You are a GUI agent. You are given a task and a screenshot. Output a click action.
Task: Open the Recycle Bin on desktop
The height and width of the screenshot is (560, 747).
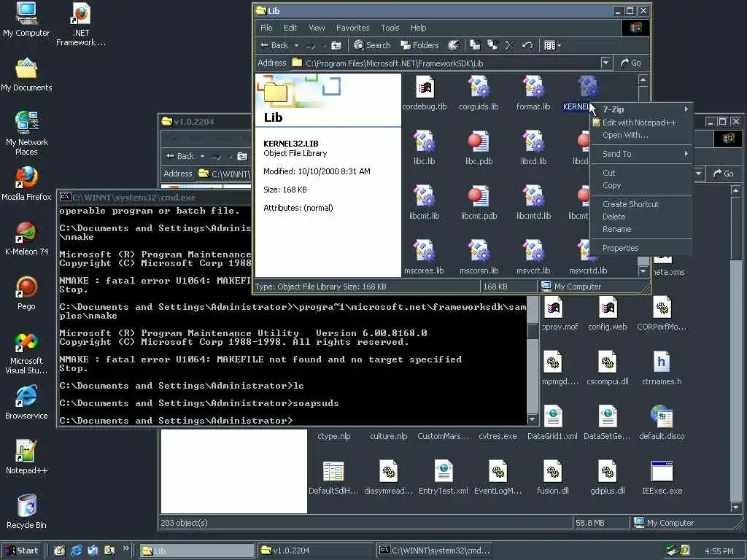pos(26,512)
